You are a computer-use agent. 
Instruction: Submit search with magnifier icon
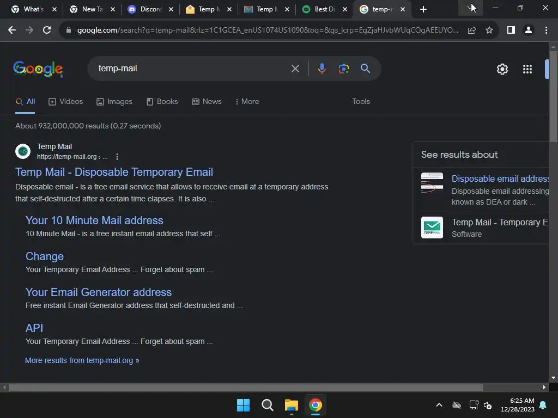coord(365,69)
